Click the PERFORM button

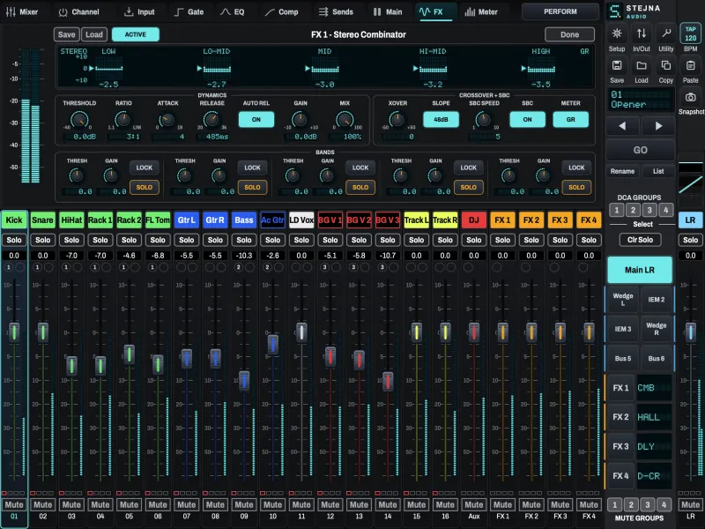560,11
